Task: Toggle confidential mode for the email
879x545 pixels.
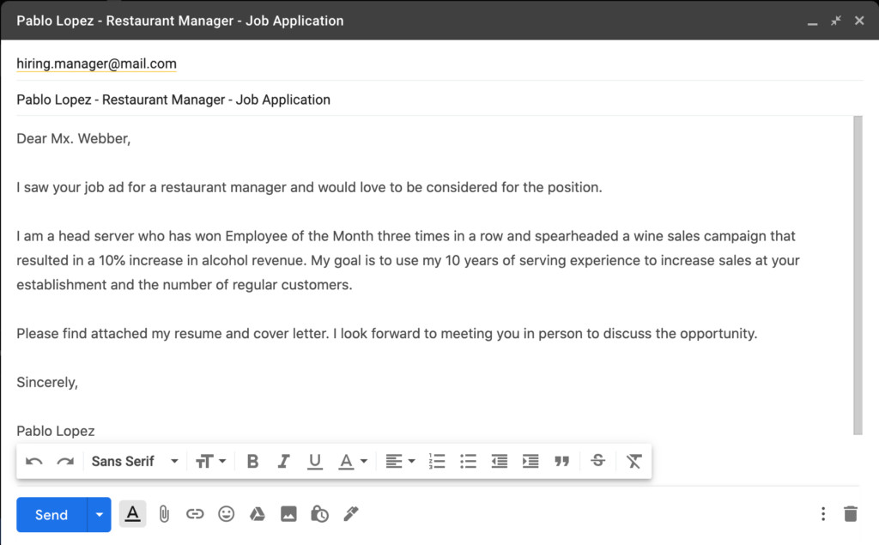Action: click(x=318, y=514)
